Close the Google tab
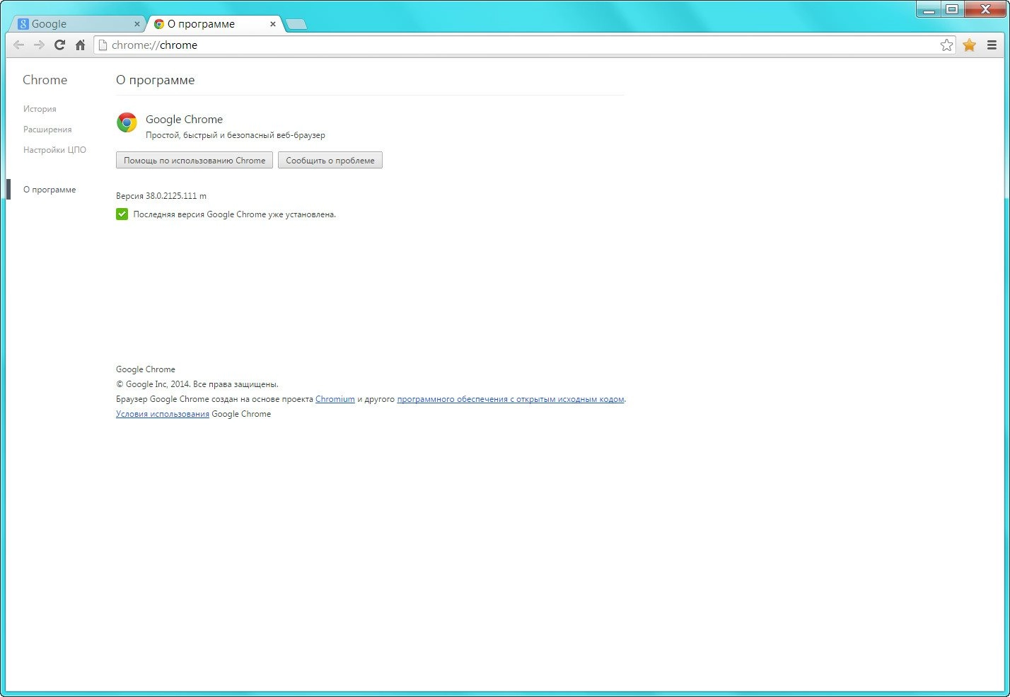Viewport: 1010px width, 697px height. coord(137,24)
